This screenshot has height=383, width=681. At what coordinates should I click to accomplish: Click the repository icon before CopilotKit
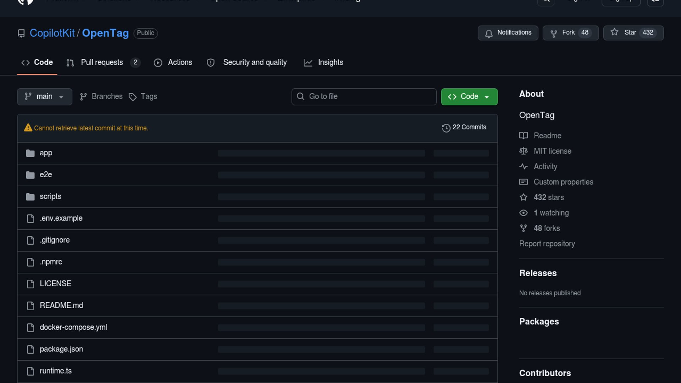(x=21, y=33)
